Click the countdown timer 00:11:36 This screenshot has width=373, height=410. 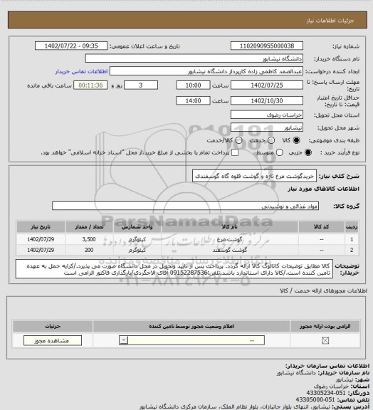[x=90, y=85]
